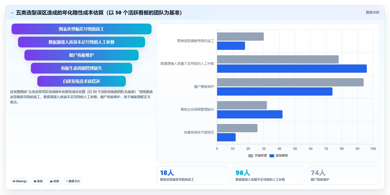Click the header icon before the chart title
This screenshot has width=390, height=195.
(12, 13)
